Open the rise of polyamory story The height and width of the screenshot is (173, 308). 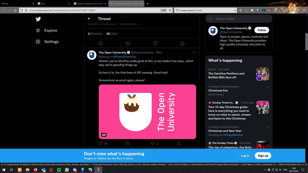[x=230, y=147]
